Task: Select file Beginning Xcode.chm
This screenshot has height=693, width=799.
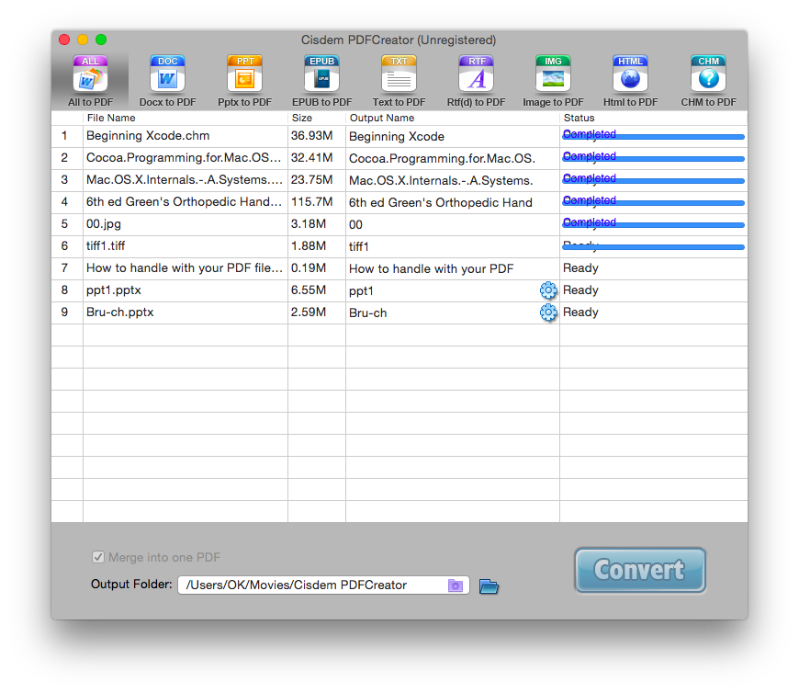Action: [x=148, y=136]
